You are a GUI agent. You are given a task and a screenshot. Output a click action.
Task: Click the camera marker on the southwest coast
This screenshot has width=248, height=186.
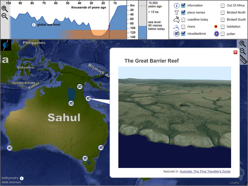click(x=10, y=148)
